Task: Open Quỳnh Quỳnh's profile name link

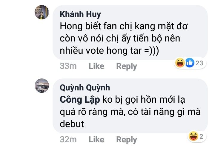Action: [85, 87]
